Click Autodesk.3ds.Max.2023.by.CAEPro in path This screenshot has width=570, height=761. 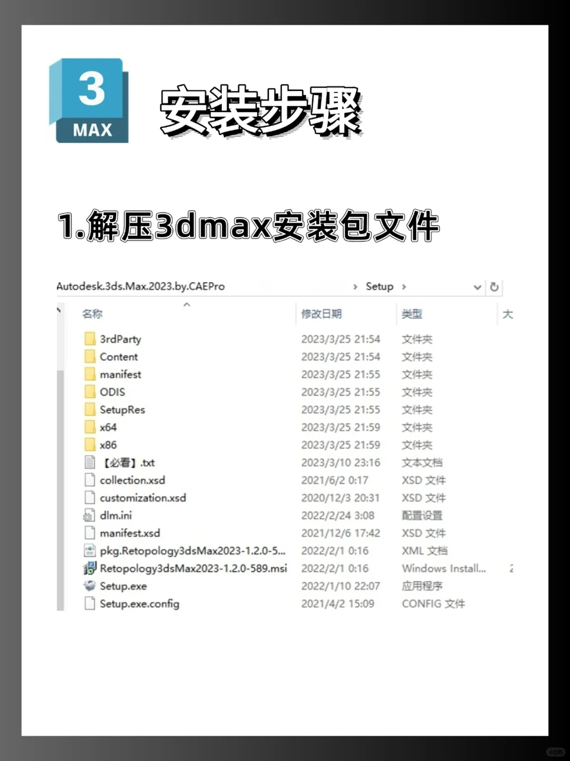[140, 286]
